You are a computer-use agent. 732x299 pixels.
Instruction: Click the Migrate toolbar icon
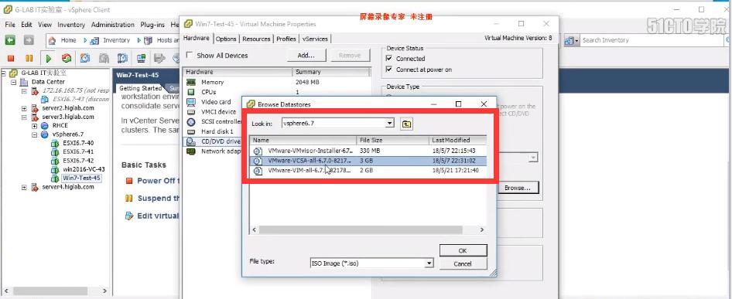click(159, 58)
